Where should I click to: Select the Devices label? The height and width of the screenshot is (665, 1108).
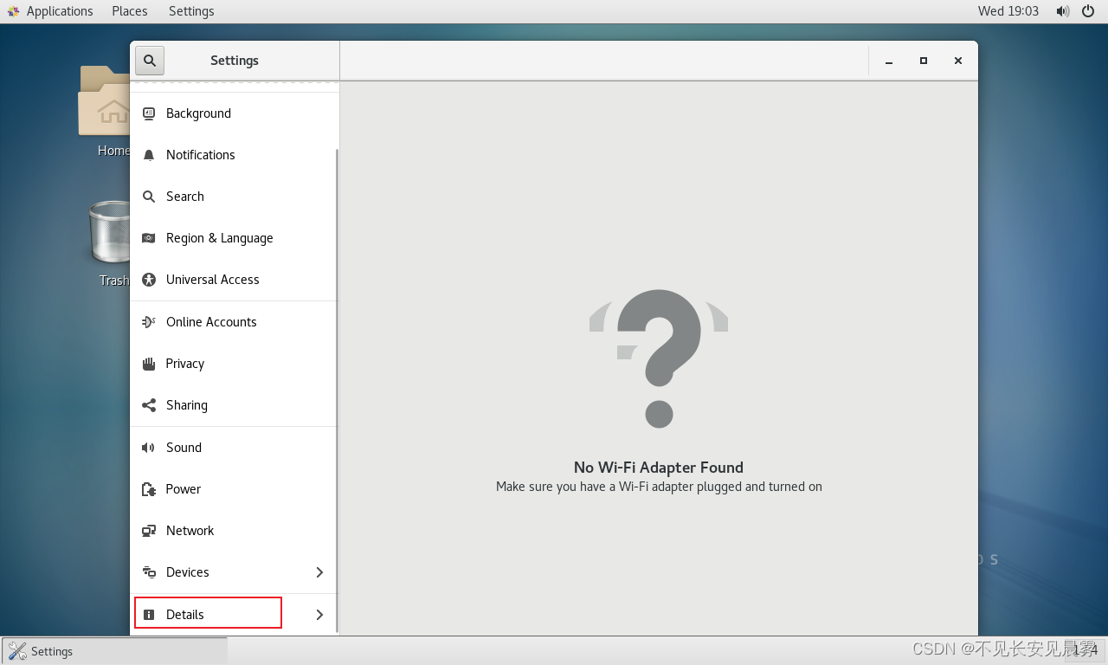click(188, 572)
